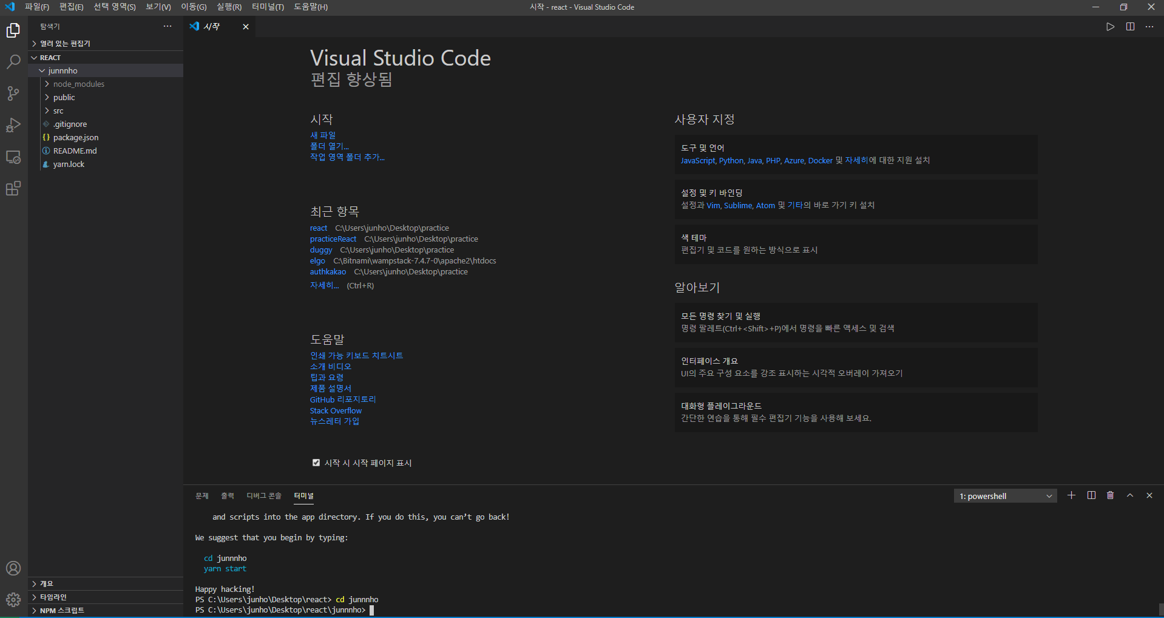Expand the public folder
This screenshot has width=1164, height=618.
point(106,97)
